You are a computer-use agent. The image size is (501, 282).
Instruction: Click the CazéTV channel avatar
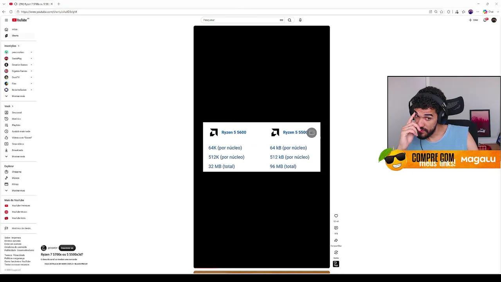pyautogui.click(x=6, y=77)
